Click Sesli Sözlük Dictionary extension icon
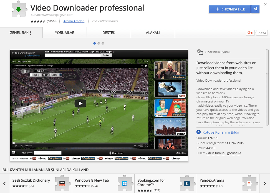 click(x=62, y=183)
